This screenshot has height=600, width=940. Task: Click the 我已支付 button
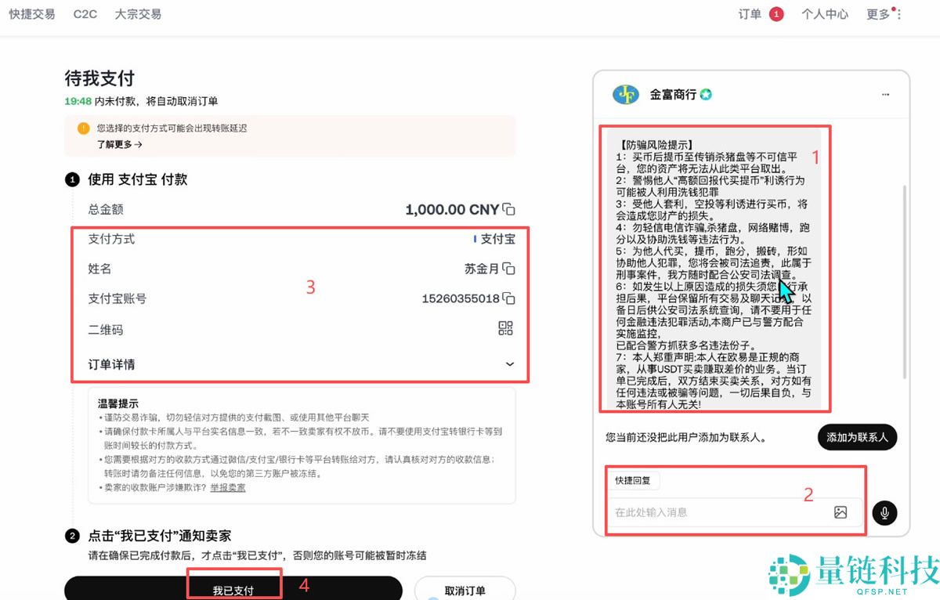(x=234, y=590)
